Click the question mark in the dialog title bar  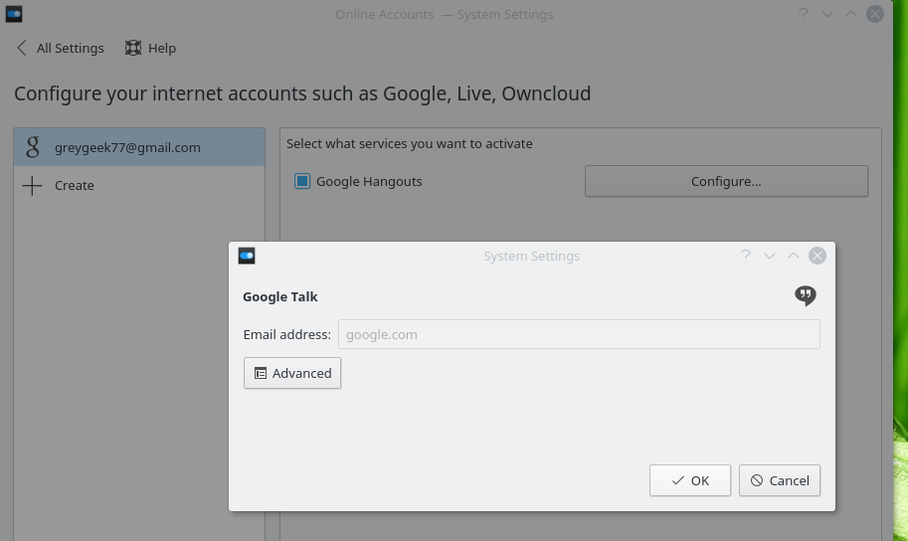745,256
